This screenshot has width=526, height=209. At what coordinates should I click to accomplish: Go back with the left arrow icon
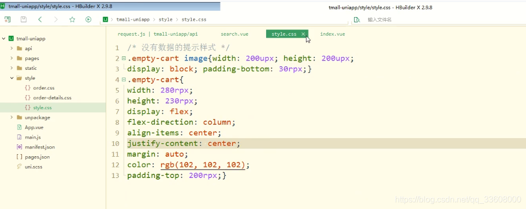(40, 20)
